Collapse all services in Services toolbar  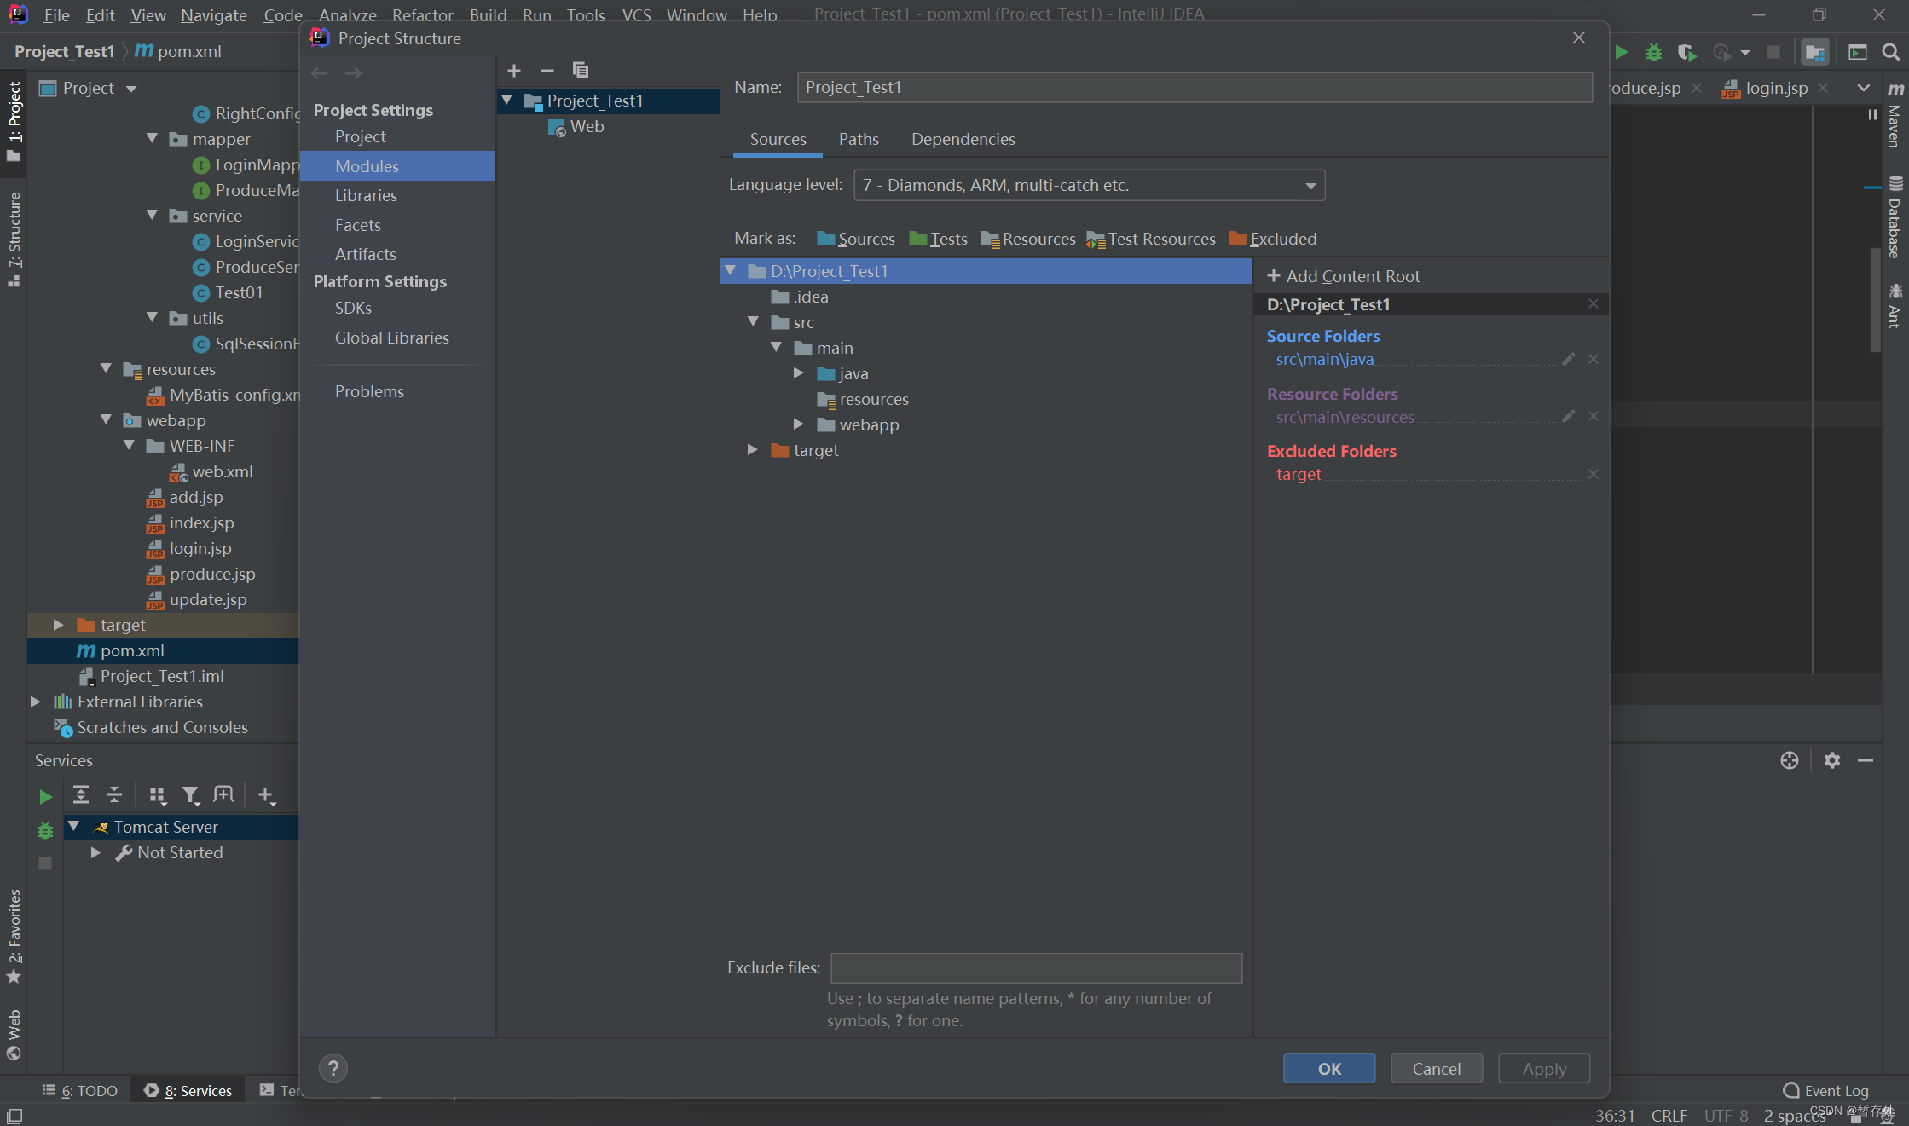114,795
